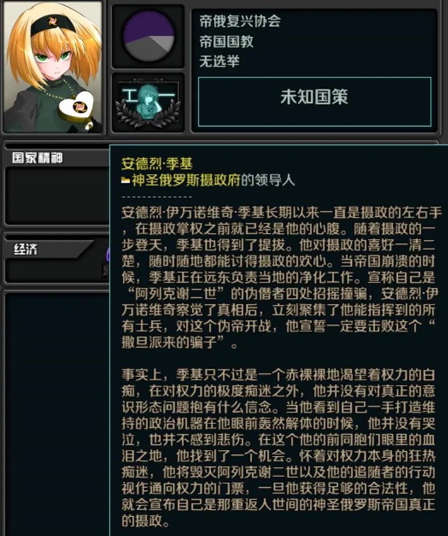Switch to the 经济 section tab
Image resolution: width=448 pixels, height=536 pixels.
pyautogui.click(x=26, y=249)
